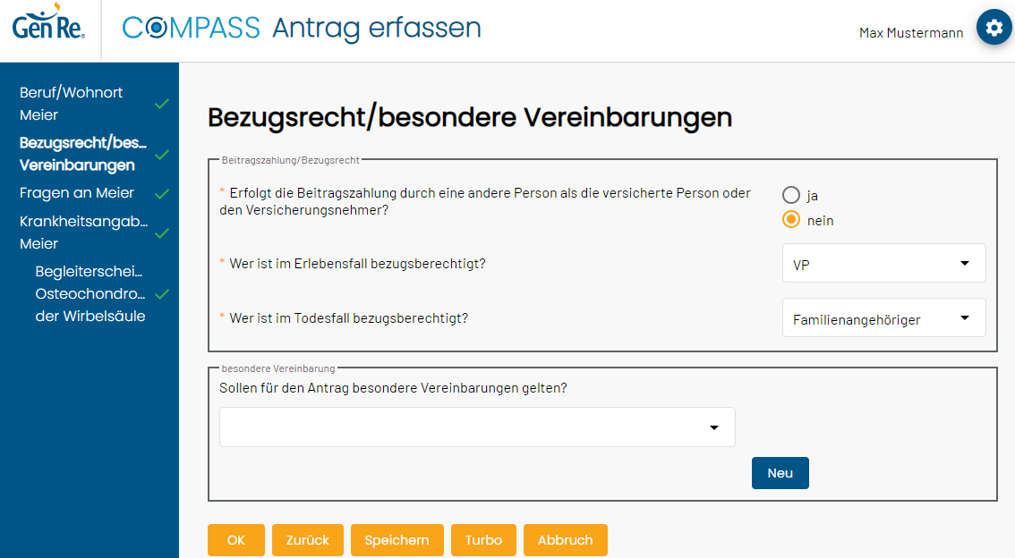Image resolution: width=1015 pixels, height=558 pixels.
Task: Click 'Sollen für den Antrag besondere Vereinbarungen gelten?' text
Action: click(393, 388)
